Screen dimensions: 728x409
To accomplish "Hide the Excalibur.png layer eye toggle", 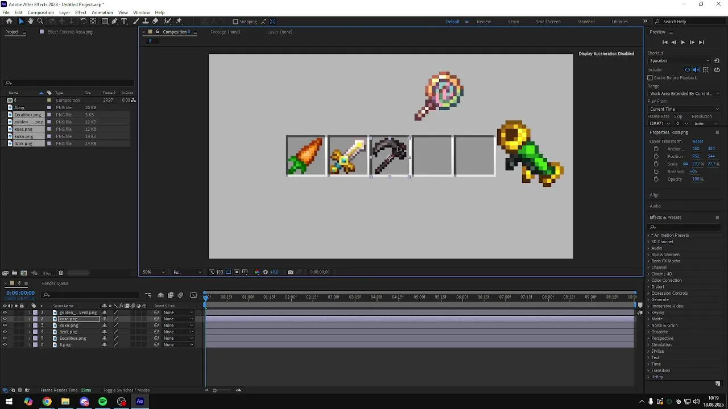I will pos(5,339).
